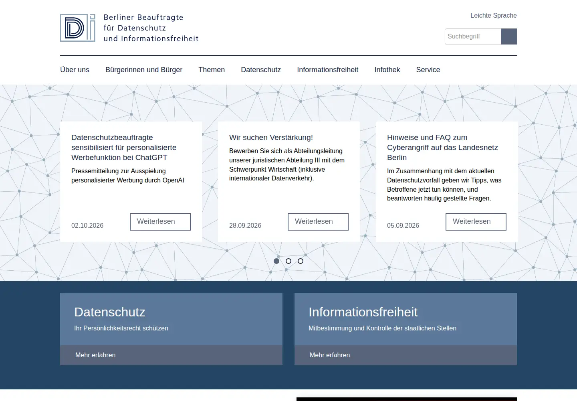
Task: Click Mehr erfahren under Datenschutz
Action: click(x=95, y=355)
